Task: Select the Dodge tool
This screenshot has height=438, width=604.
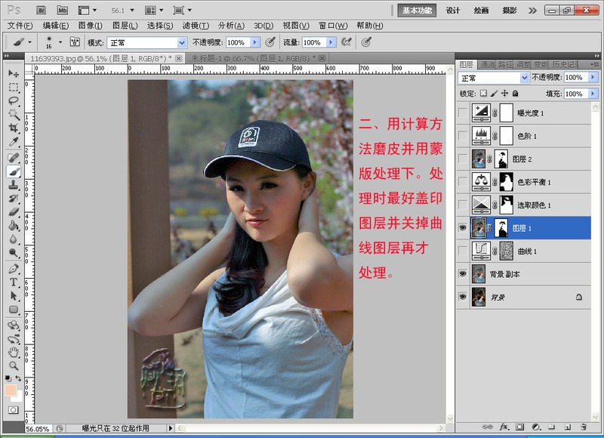Action: pos(14,253)
